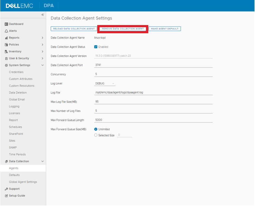Click the User & Security icon
The width and height of the screenshot is (255, 206).
6,58
